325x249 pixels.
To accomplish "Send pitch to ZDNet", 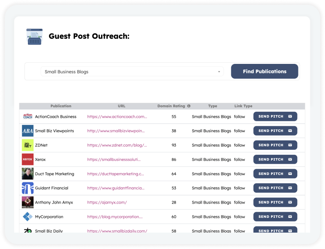I will 275,145.
